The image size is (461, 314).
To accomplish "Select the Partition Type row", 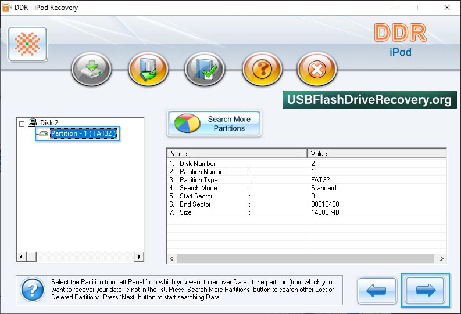I will [x=306, y=180].
